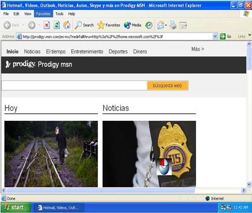Click into the web search input field
This screenshot has width=252, height=213.
pyautogui.click(x=74, y=85)
